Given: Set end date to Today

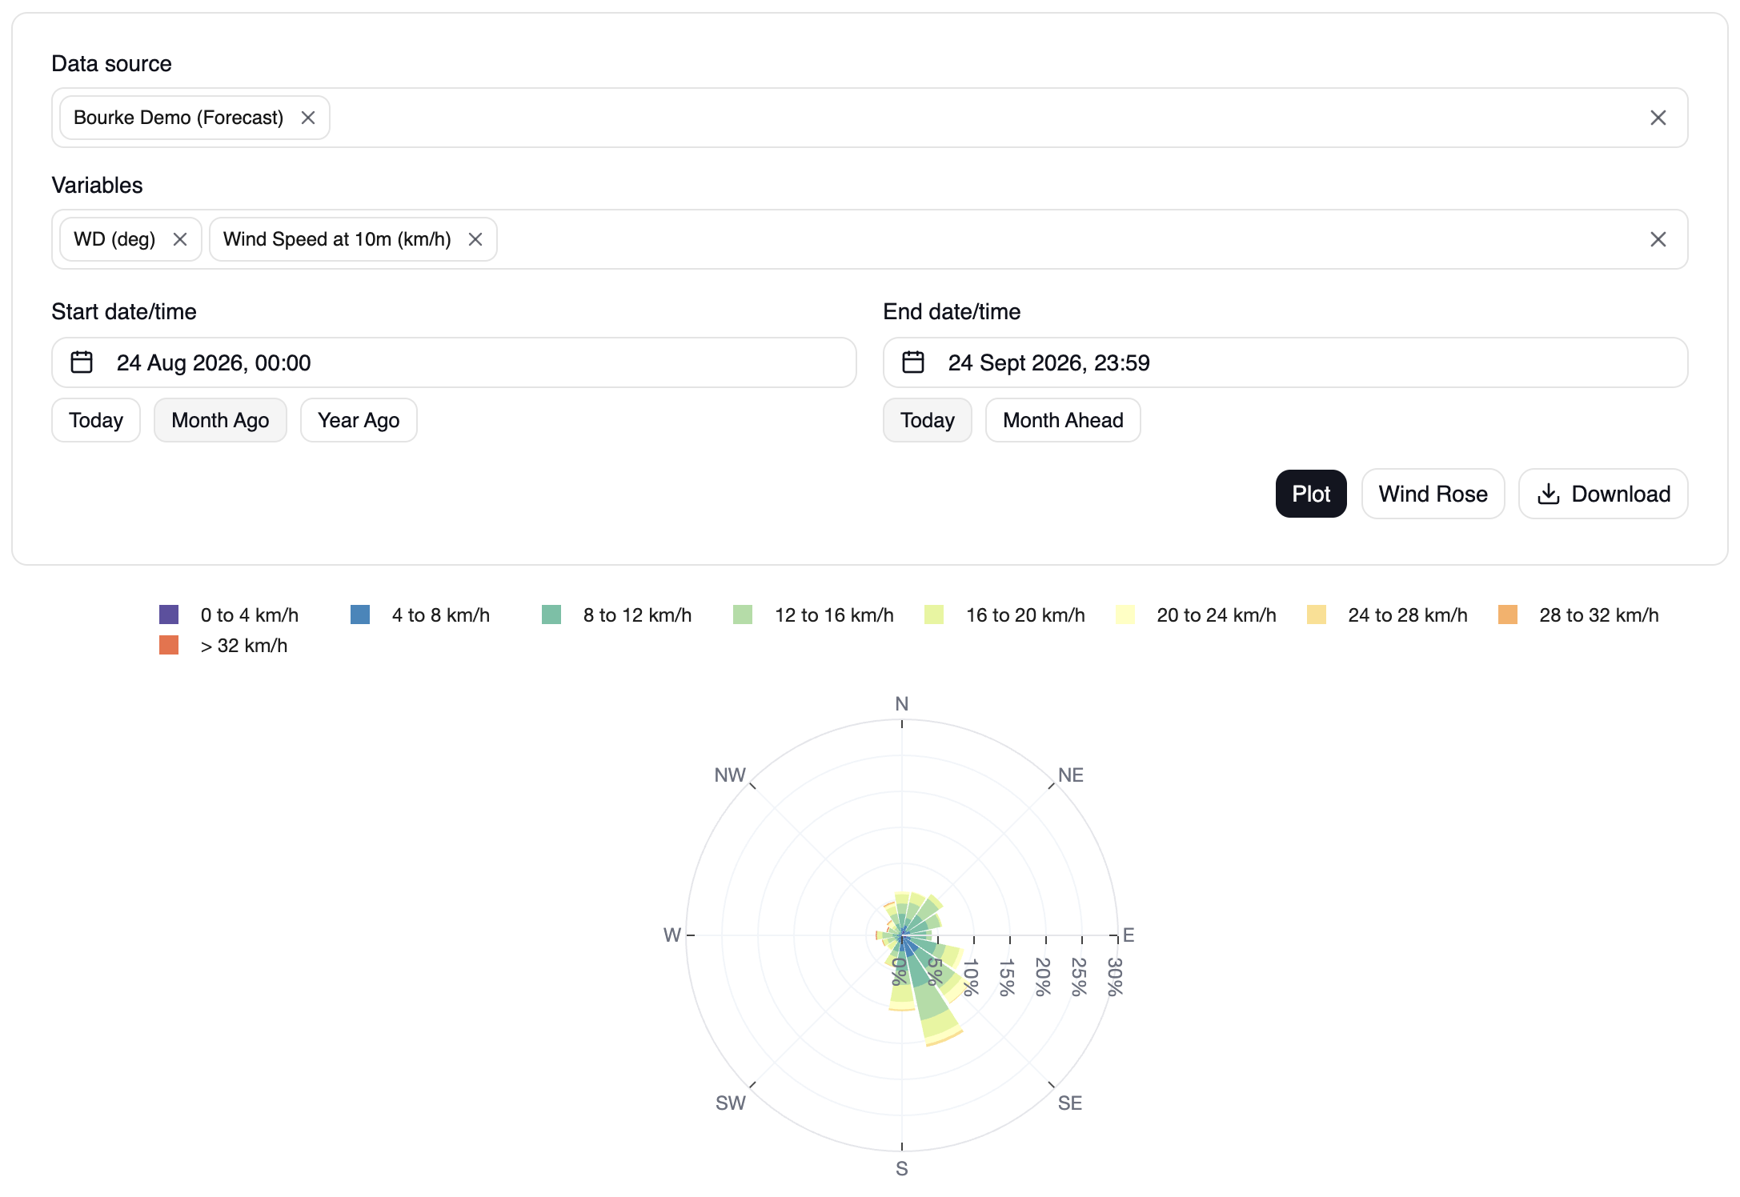Looking at the screenshot, I should (x=928, y=420).
